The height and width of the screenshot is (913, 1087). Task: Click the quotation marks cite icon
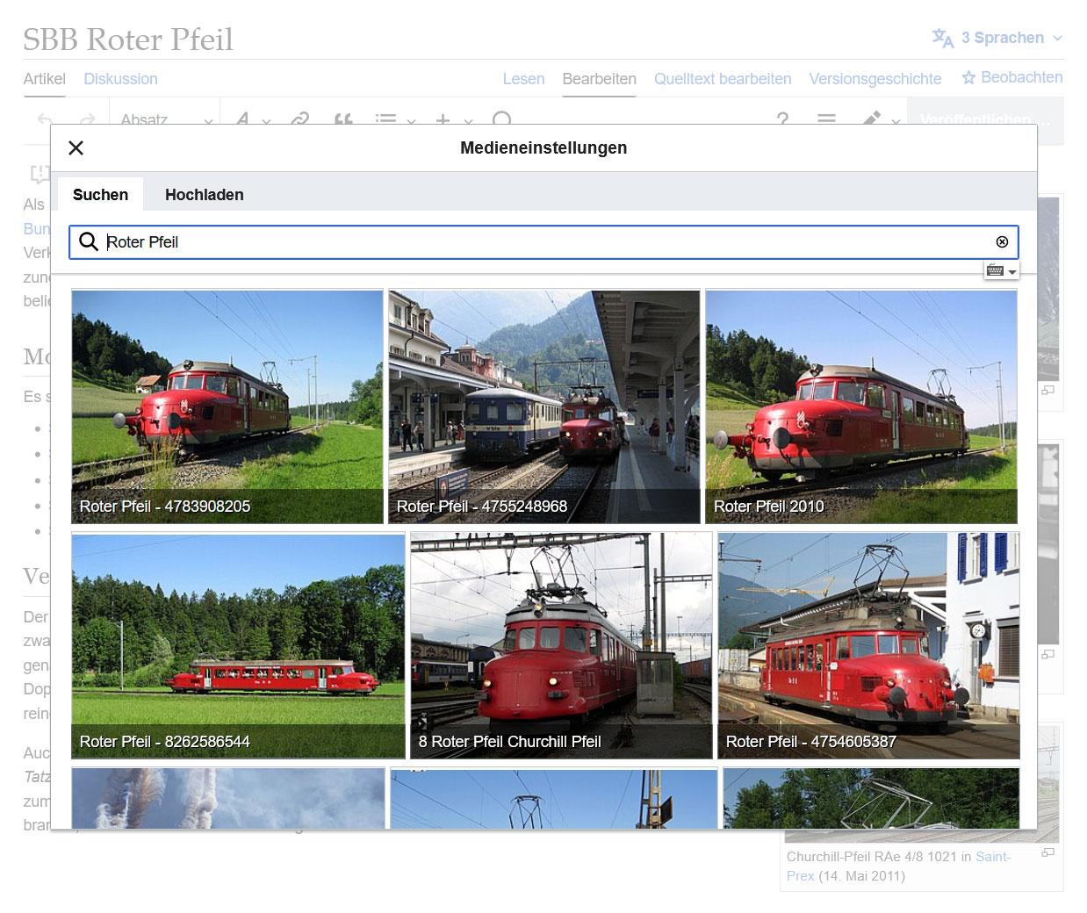tap(343, 119)
